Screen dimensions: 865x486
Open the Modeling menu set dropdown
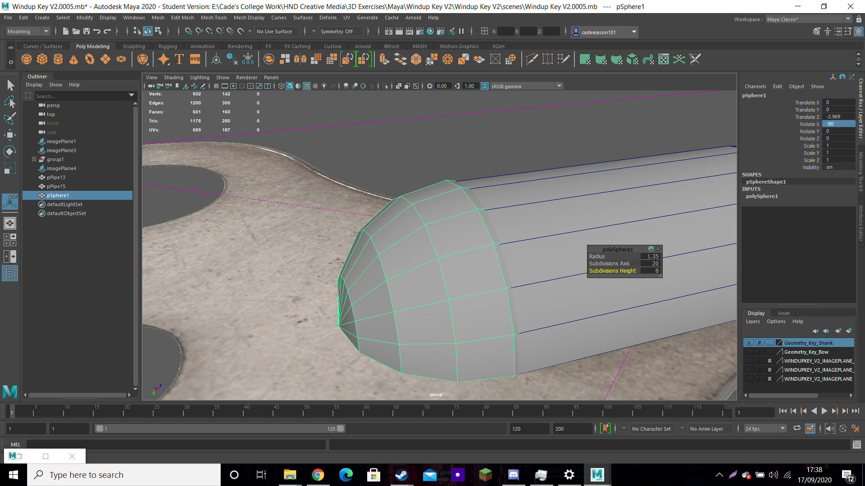28,31
